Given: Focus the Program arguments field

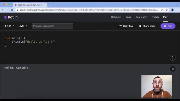Looking at the screenshot, I should tap(53, 26).
